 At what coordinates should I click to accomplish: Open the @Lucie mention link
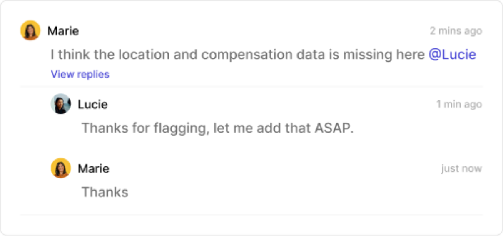452,55
